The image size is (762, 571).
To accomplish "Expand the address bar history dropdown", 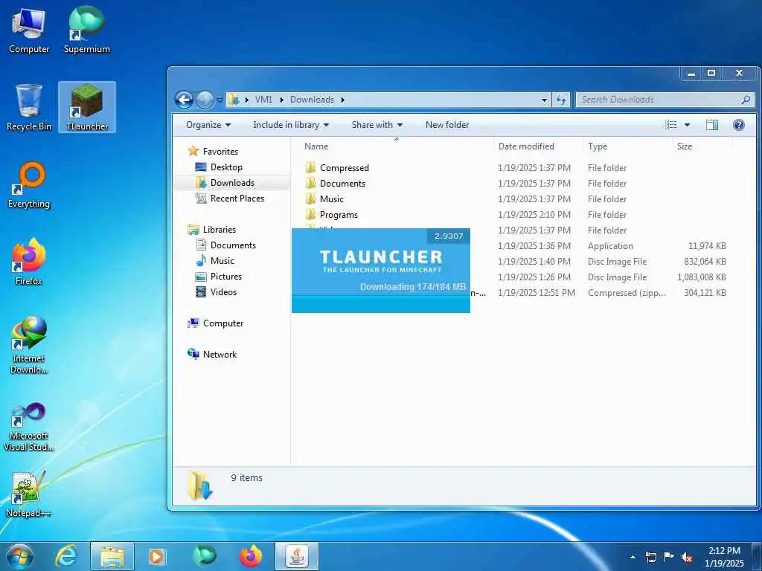I will [544, 100].
